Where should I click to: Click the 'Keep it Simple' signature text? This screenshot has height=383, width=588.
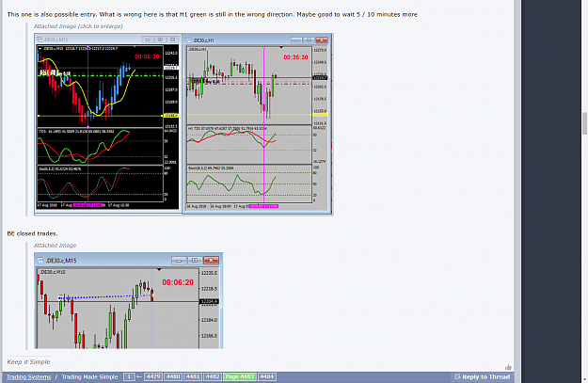(28, 361)
